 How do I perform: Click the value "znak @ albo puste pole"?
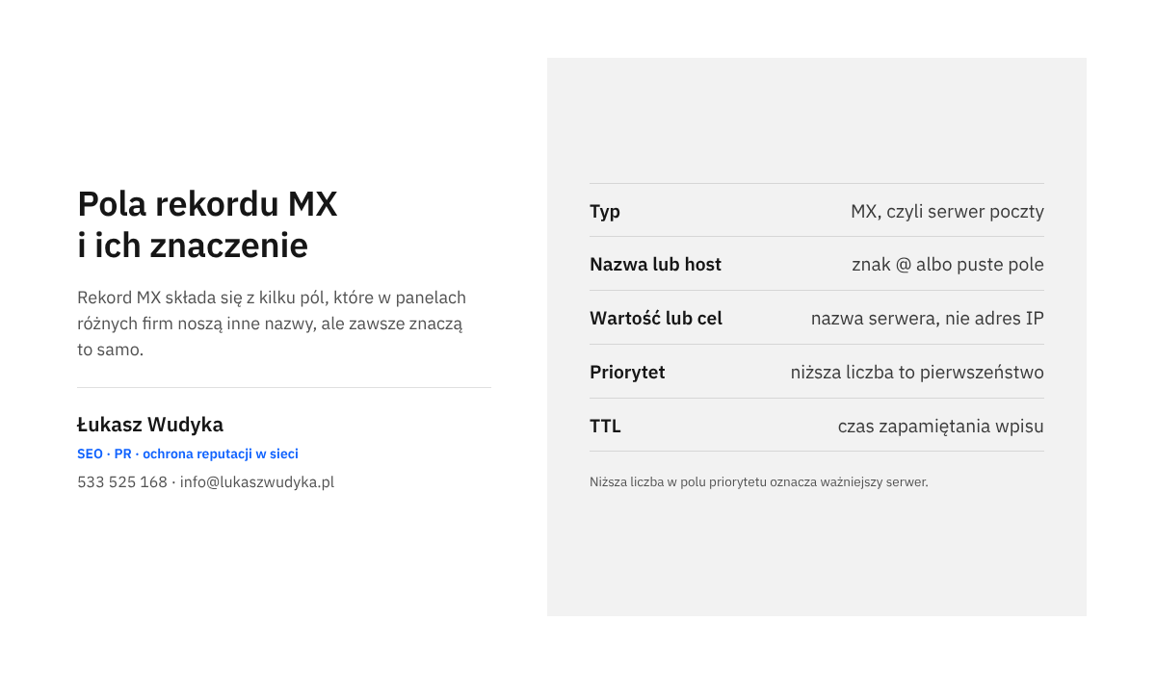pos(948,264)
